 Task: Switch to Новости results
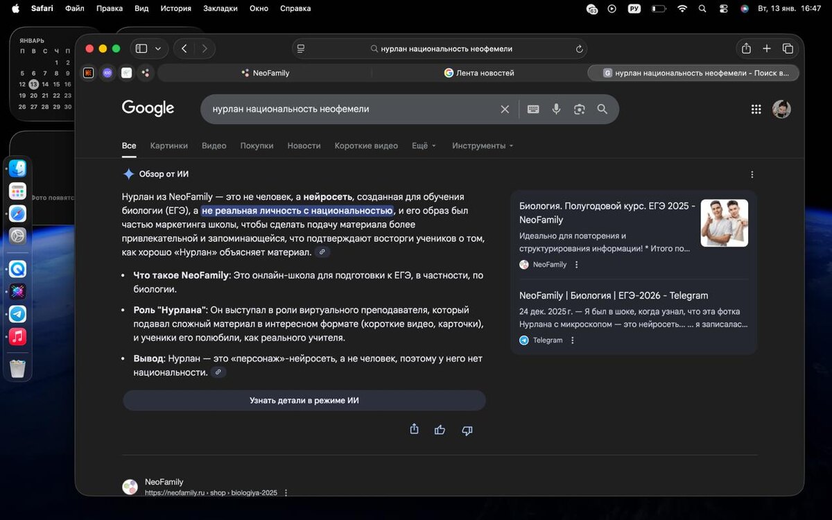pos(304,146)
